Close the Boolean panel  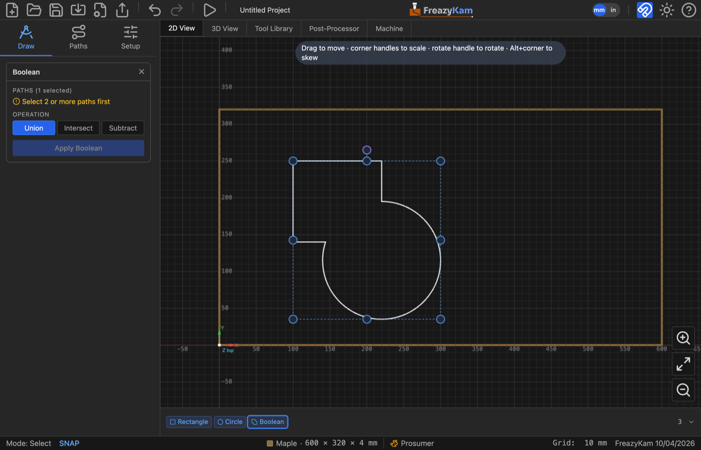pyautogui.click(x=142, y=72)
